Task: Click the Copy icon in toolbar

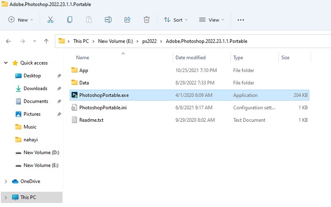Action: (70, 19)
